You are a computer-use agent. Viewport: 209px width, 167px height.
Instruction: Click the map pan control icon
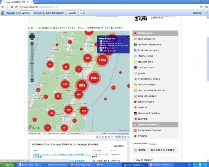[x=32, y=37]
